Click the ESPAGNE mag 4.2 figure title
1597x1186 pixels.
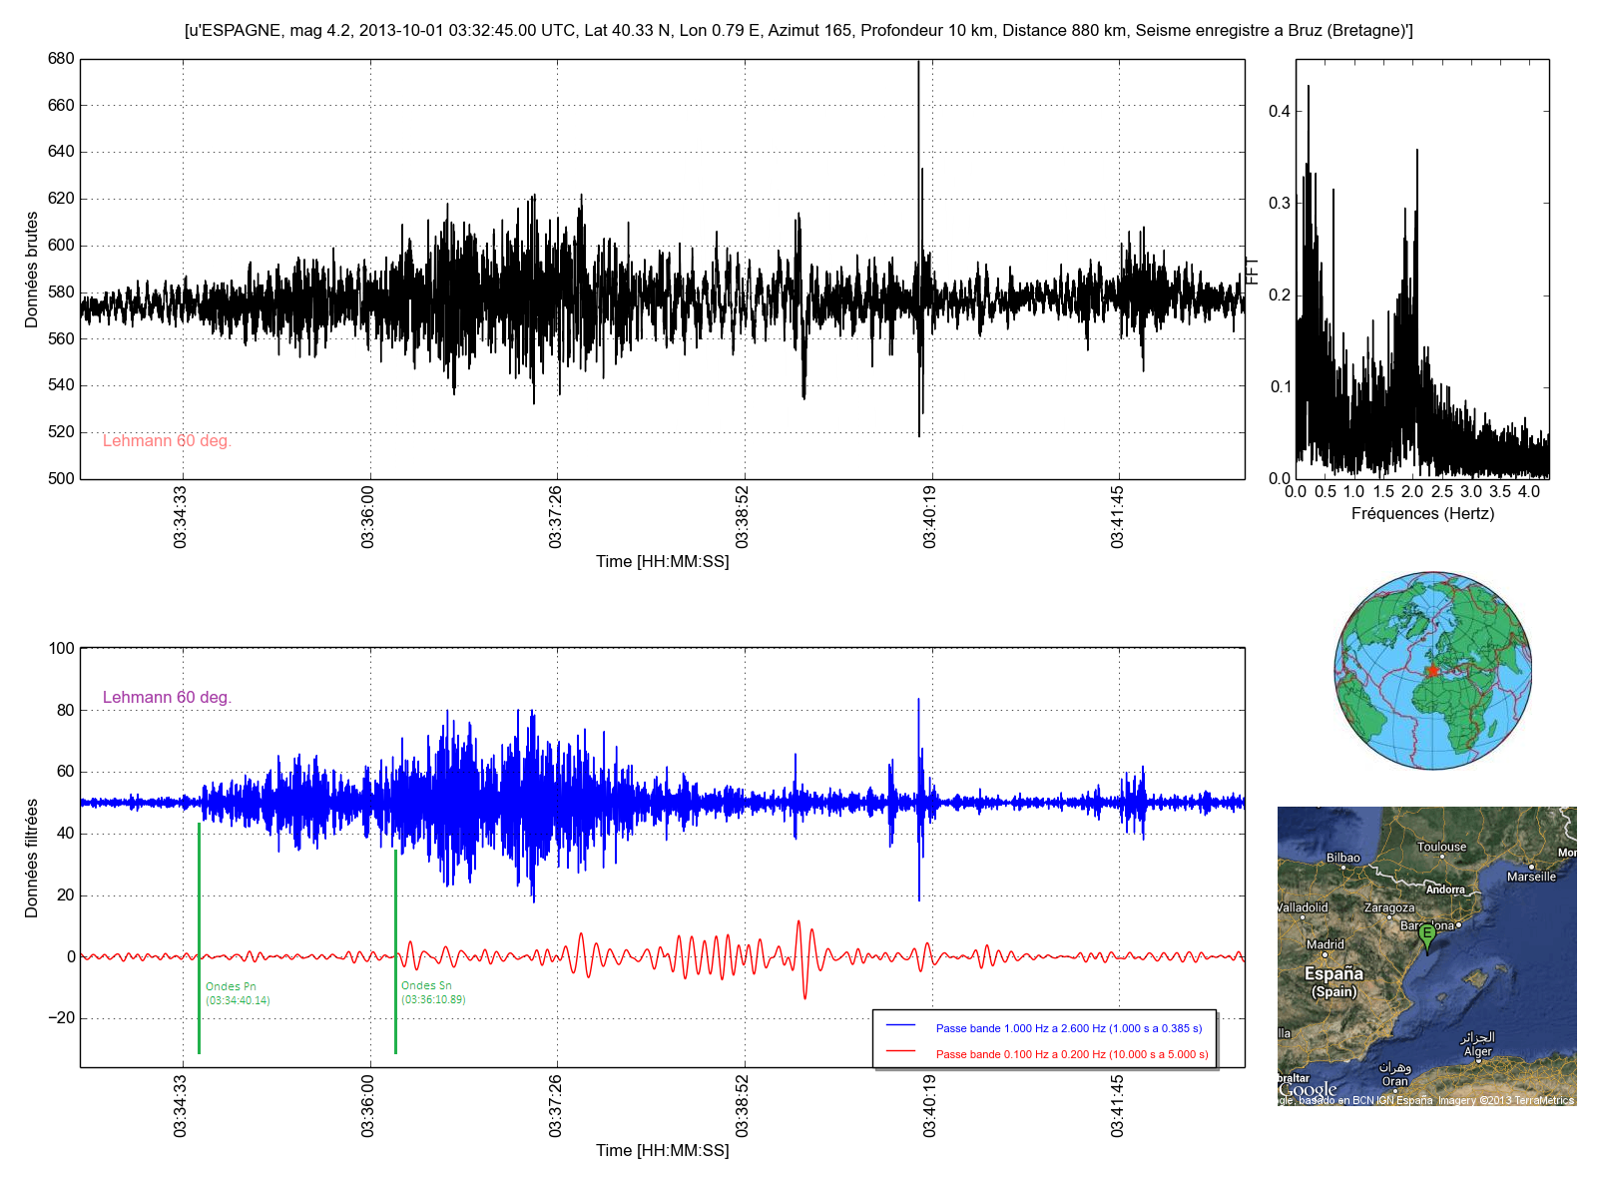798,31
